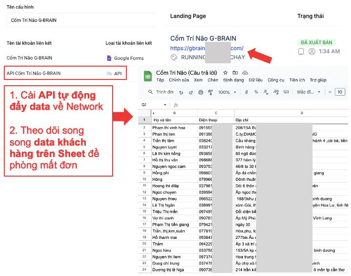
Task: Decrease font size with minus button
Action: [330, 92]
